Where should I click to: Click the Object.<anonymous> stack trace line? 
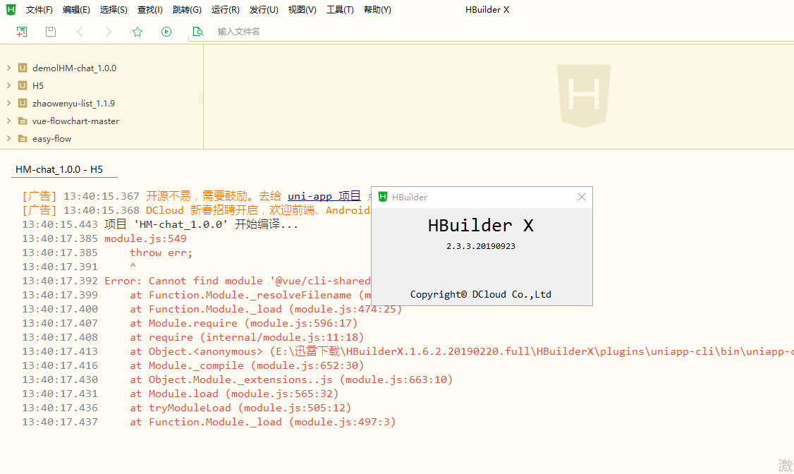[462, 351]
